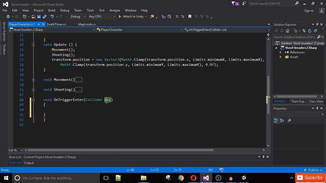Click the search magnifier in Solution Explorer search box
The height and width of the screenshot is (183, 326).
tap(319, 37)
